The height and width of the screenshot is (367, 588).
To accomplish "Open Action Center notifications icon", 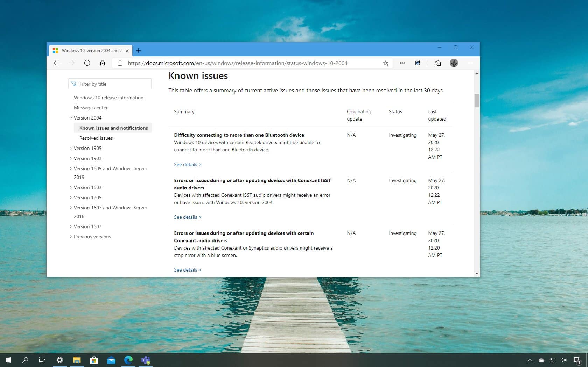I will tap(577, 360).
